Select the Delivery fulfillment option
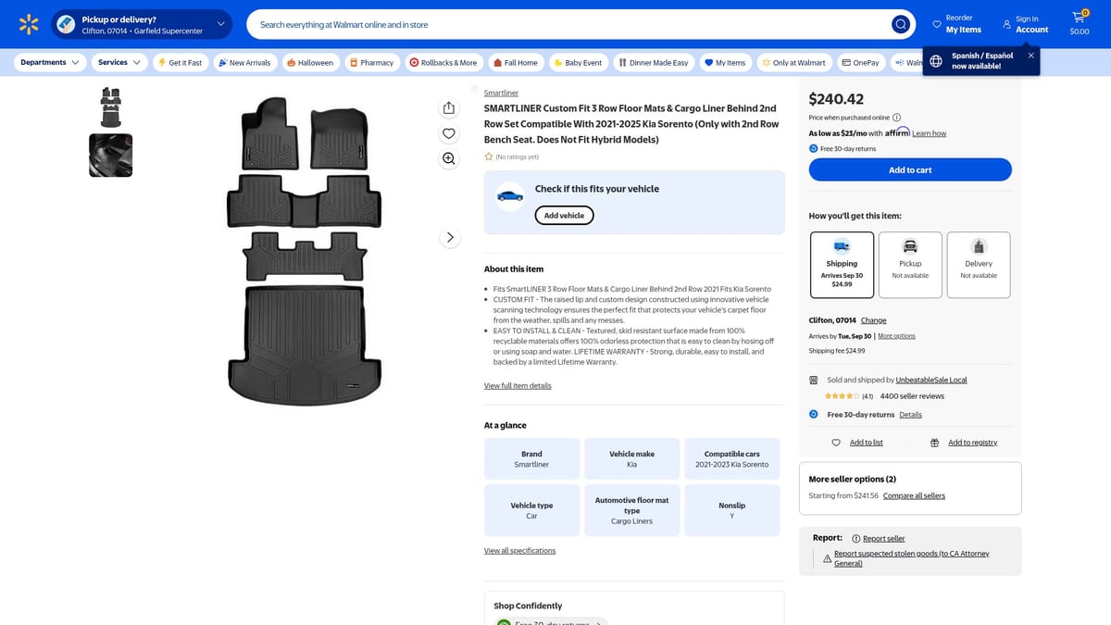The image size is (1111, 625). (979, 265)
